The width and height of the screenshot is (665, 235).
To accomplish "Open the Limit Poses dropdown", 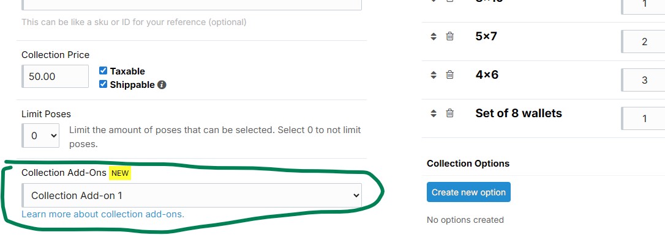I will click(40, 136).
